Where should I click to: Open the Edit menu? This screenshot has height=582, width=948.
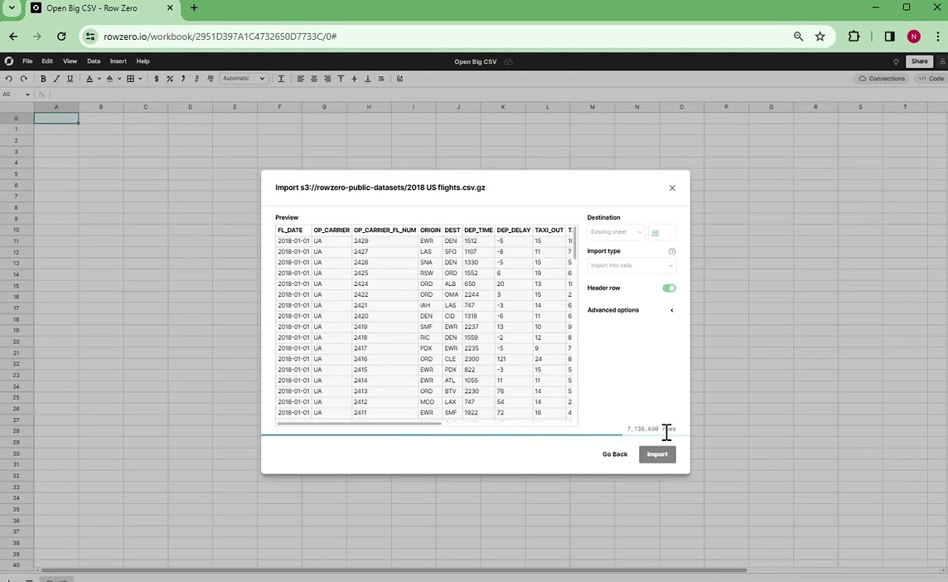point(47,61)
